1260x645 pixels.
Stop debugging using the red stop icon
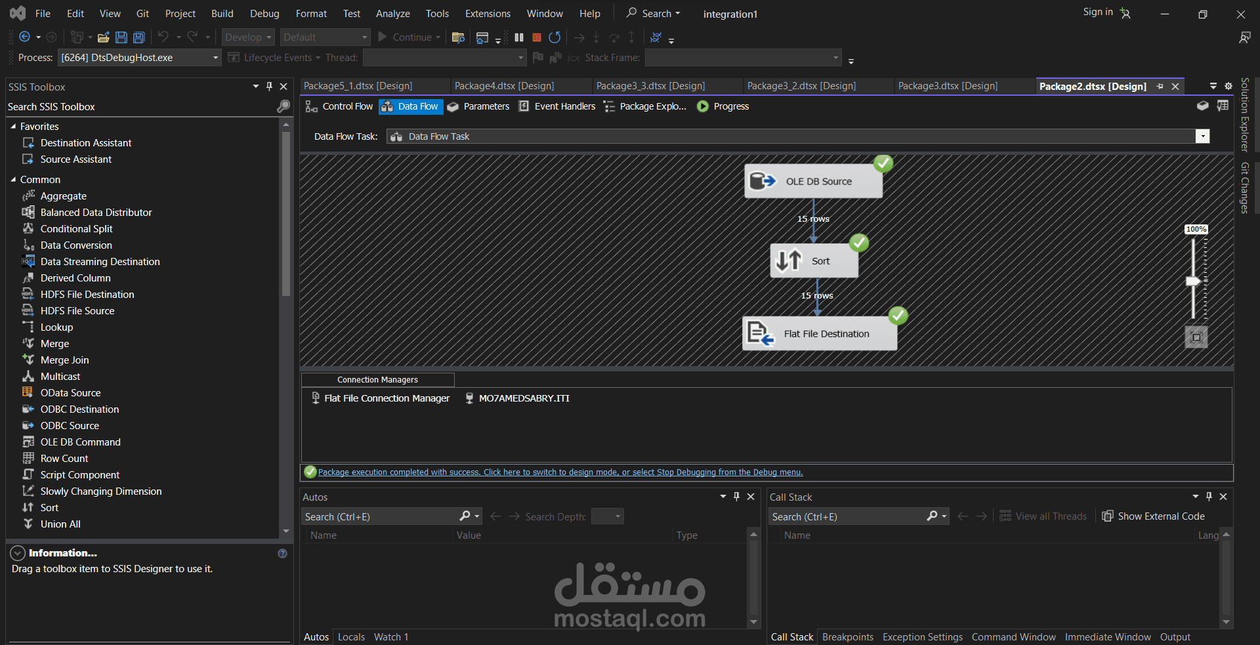(537, 37)
